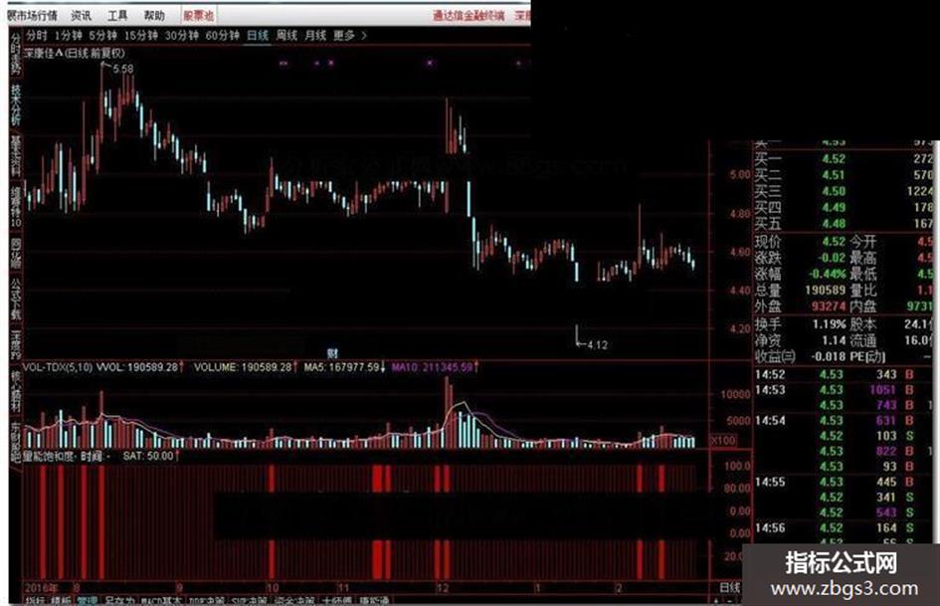Screen dimensions: 940x606
Task: Click the MA10: 211345.59 value
Action: pos(432,366)
